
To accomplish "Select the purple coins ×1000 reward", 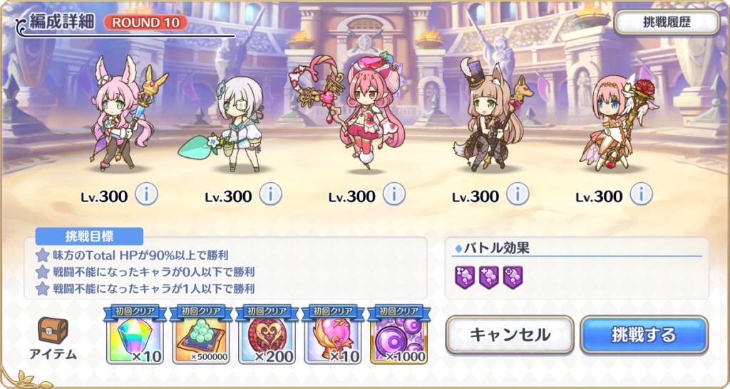I will click(x=399, y=337).
